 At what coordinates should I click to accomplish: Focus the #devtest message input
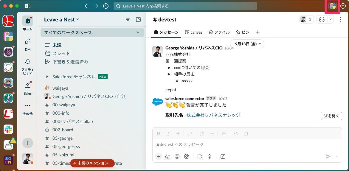[x=247, y=144]
